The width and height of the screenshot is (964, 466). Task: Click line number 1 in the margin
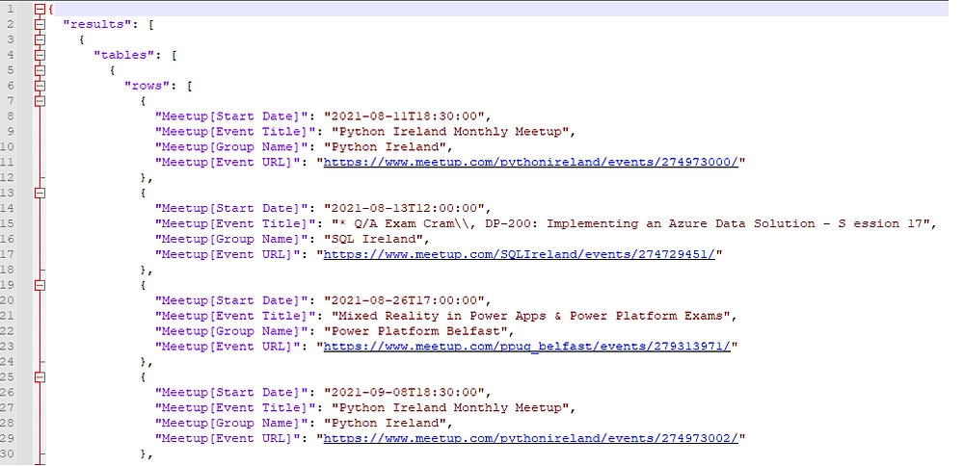11,10
